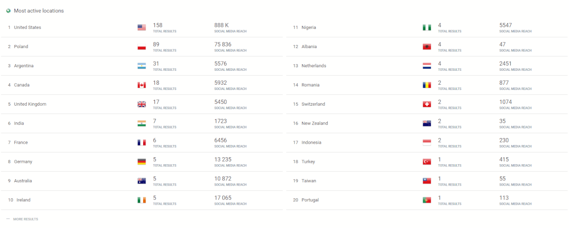Click the Netherlands country name
569x228 pixels.
(x=313, y=66)
